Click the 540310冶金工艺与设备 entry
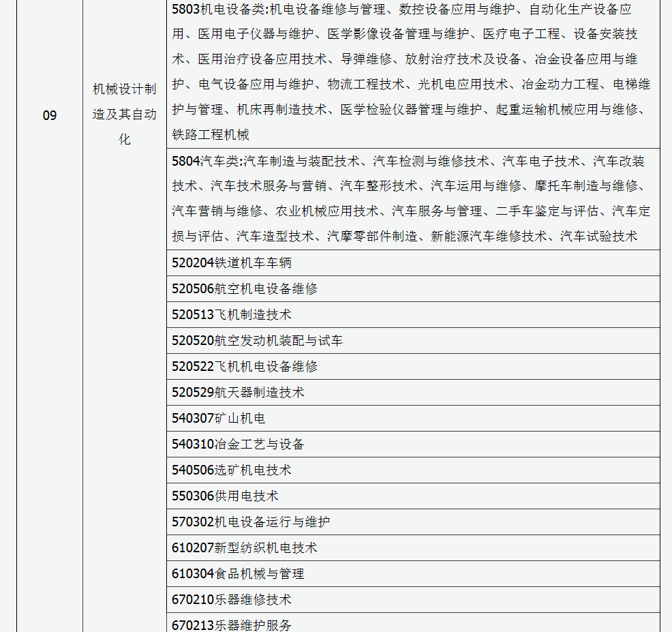This screenshot has width=672, height=632. point(238,445)
